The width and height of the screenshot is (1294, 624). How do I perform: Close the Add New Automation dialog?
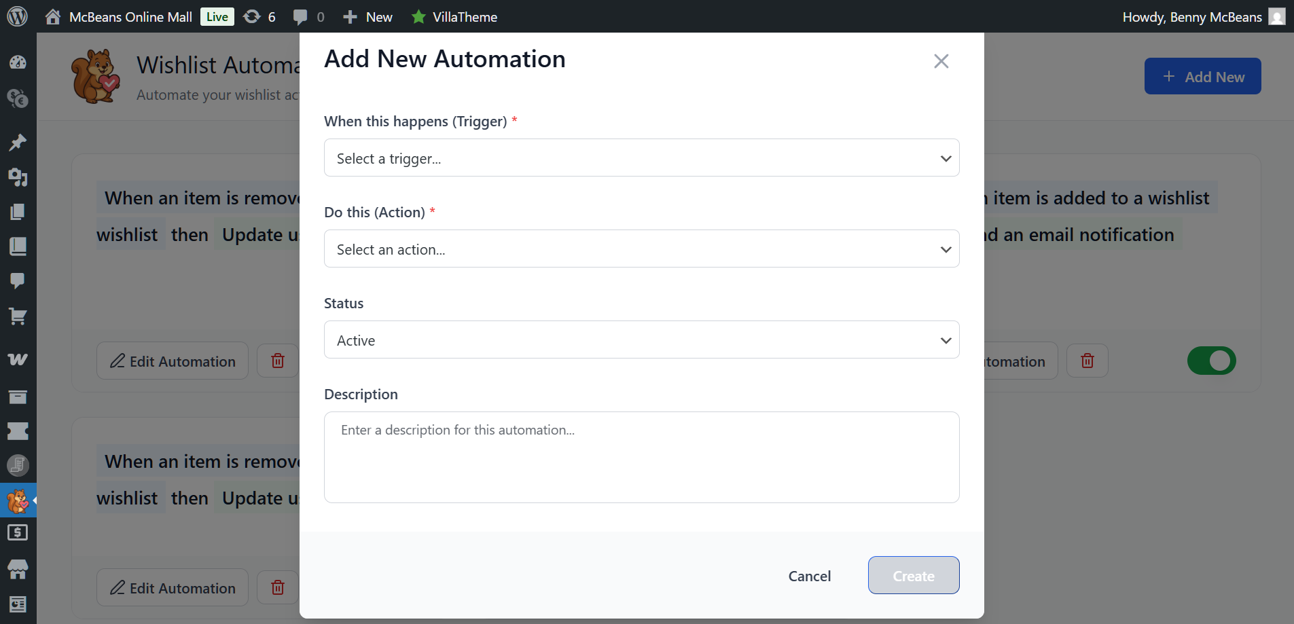click(x=941, y=61)
